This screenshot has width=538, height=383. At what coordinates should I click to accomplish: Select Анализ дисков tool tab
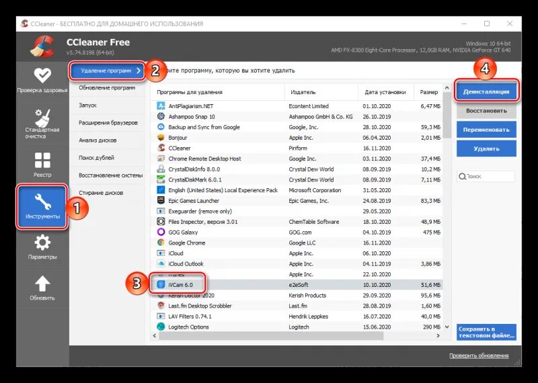107,140
